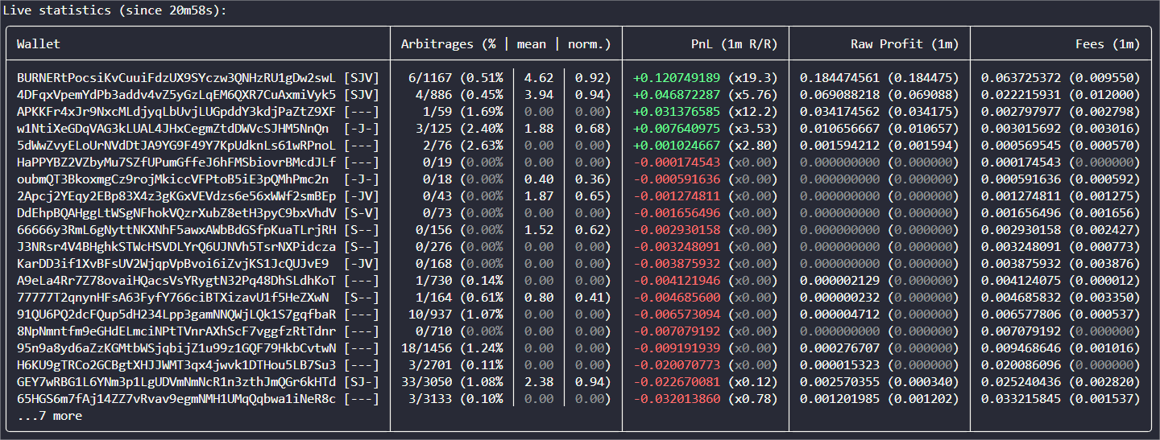Expand the '...7 more' rows entry
The height and width of the screenshot is (440, 1160).
click(49, 416)
